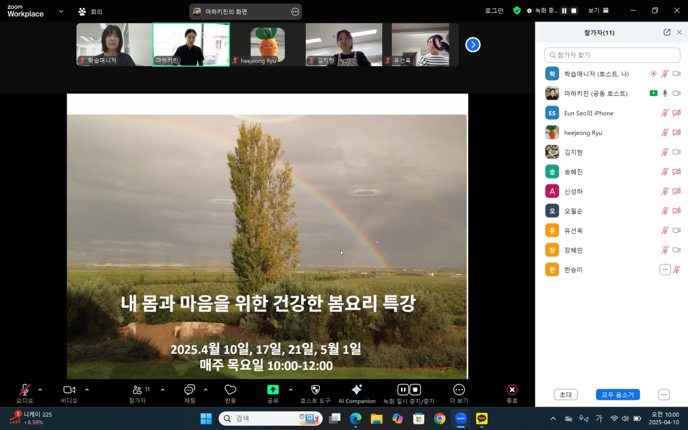Select the 학습매니저 video thumbnail
Image resolution: width=688 pixels, height=430 pixels.
click(x=114, y=45)
